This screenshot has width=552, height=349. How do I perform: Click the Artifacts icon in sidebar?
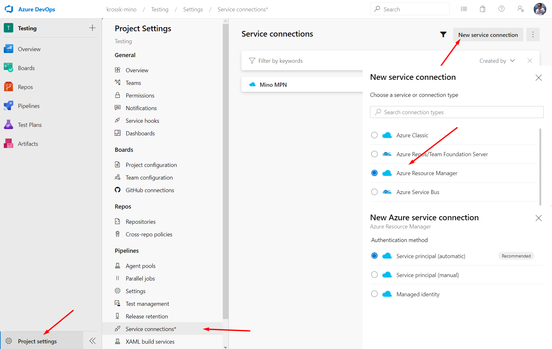click(9, 144)
